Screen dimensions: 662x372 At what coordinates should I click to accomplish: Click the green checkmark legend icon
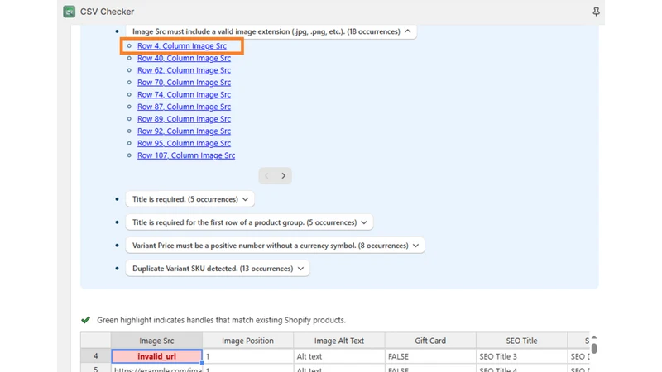(x=86, y=320)
